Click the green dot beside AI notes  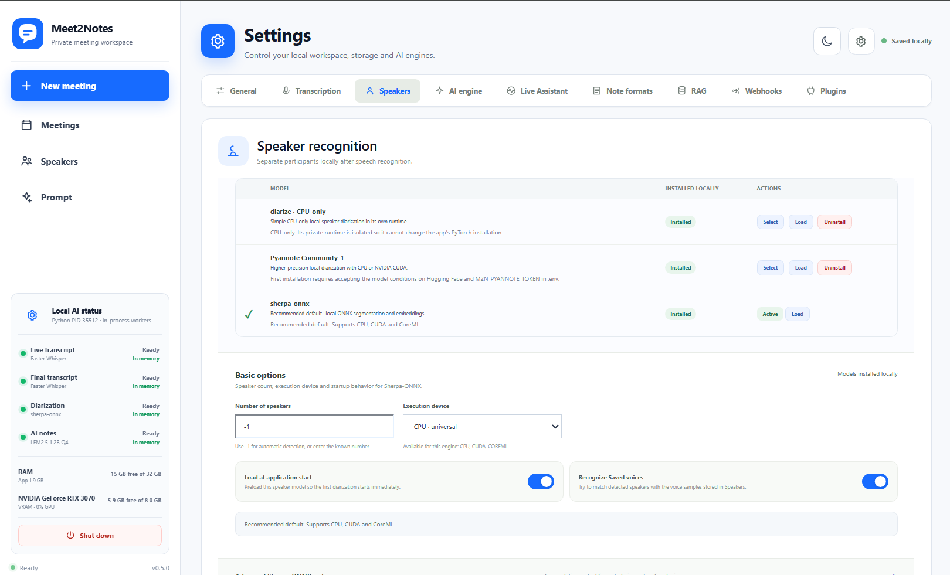(x=23, y=437)
